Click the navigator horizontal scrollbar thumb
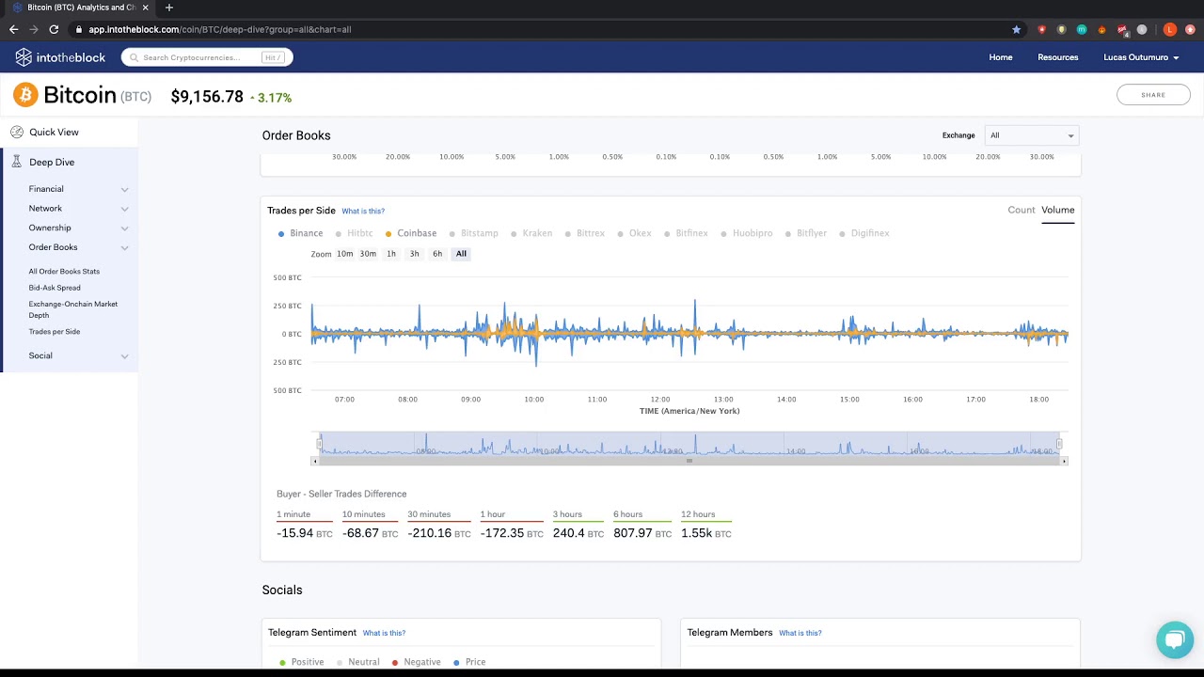The height and width of the screenshot is (677, 1204). [x=689, y=461]
